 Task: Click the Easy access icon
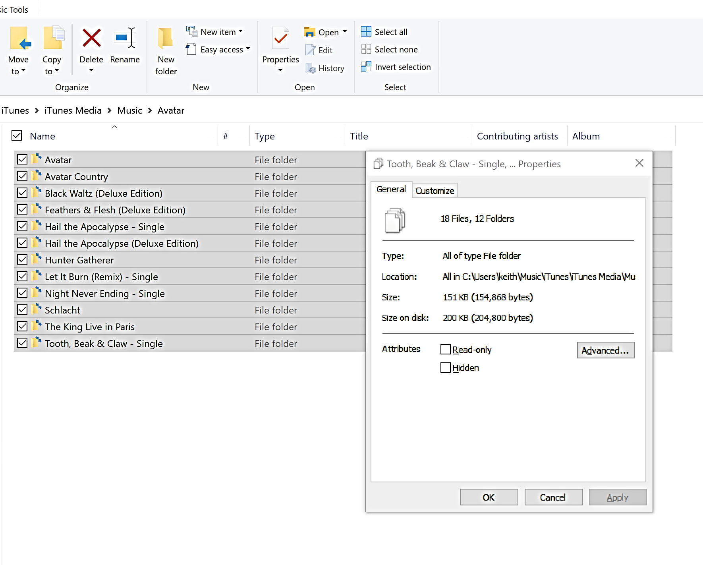(191, 49)
